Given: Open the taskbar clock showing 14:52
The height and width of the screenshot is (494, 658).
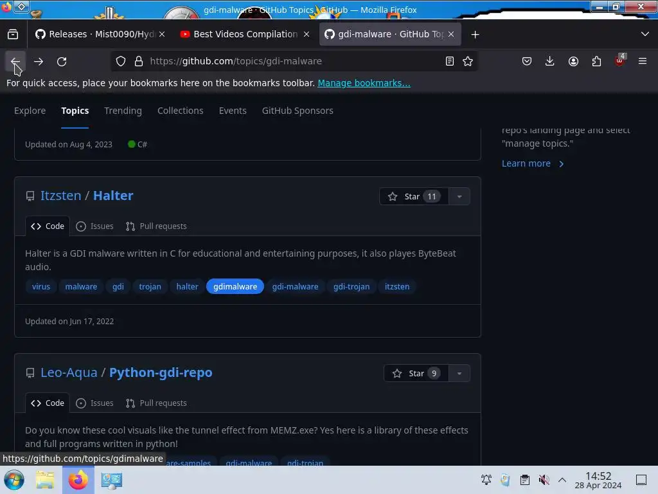Looking at the screenshot, I should [598, 480].
